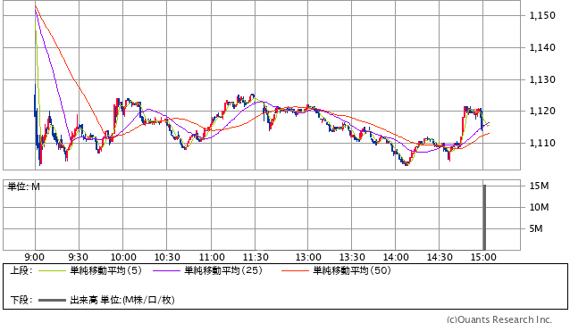This screenshot has height=323, width=570.
Task: Click the 14:30 time axis label
Action: tap(440, 257)
